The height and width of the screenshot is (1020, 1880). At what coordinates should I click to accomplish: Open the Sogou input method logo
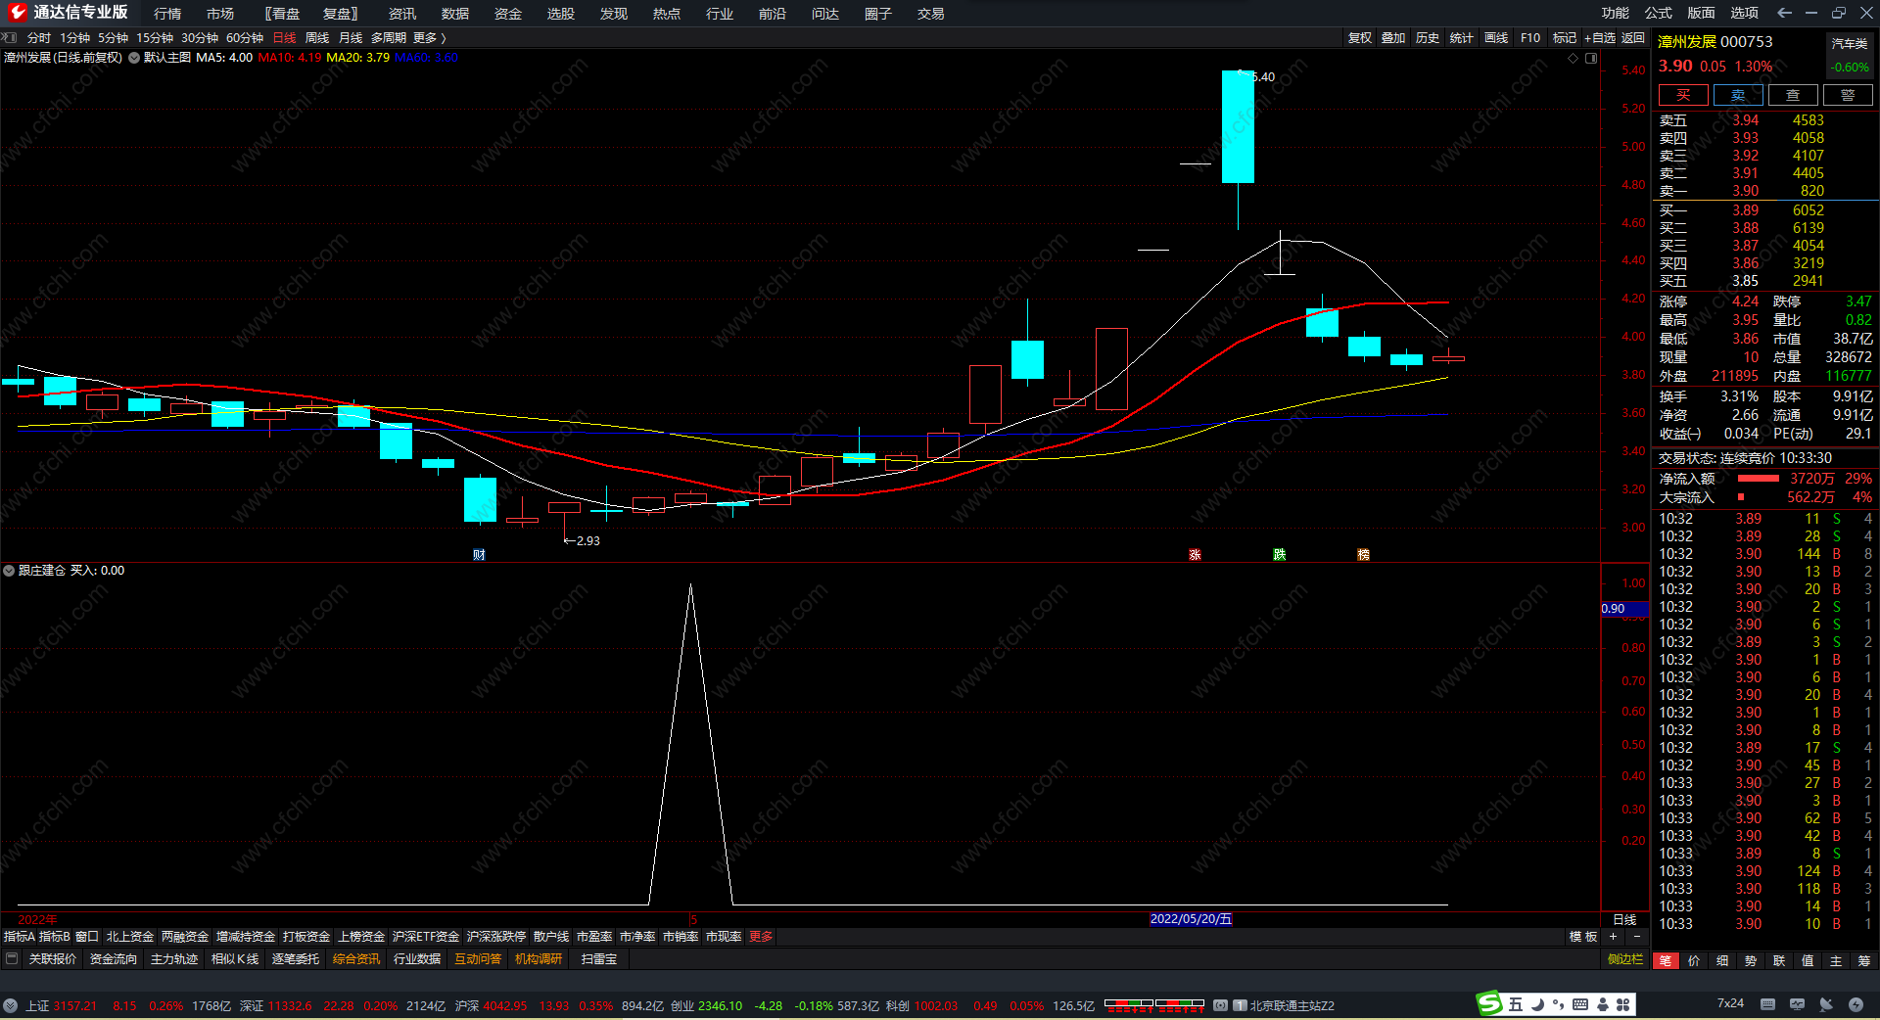(1489, 1003)
